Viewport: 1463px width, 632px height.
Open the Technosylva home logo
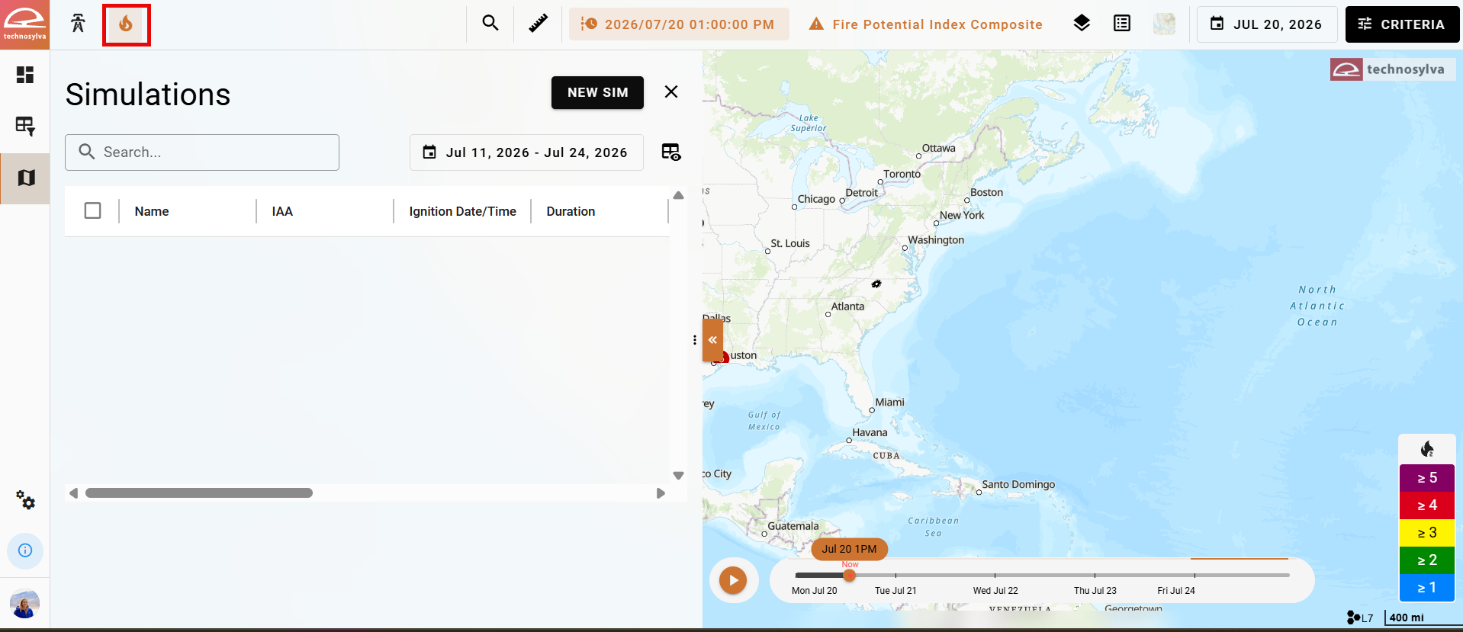point(24,24)
